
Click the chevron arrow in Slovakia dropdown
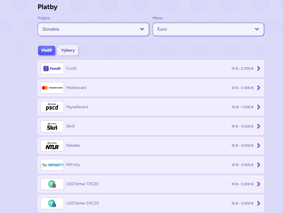[142, 29]
